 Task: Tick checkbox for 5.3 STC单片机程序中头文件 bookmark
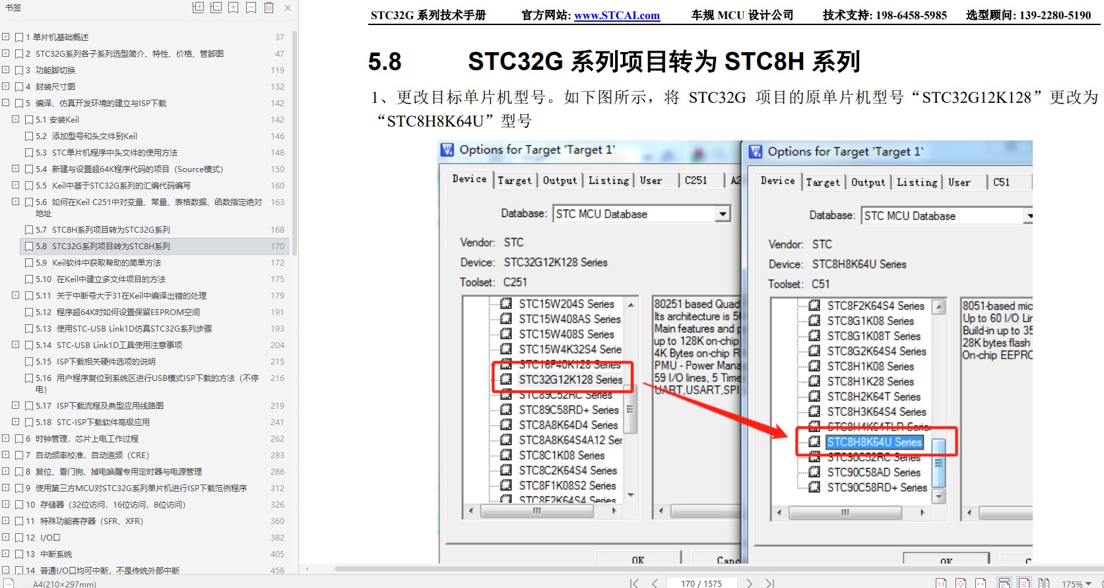coord(29,153)
